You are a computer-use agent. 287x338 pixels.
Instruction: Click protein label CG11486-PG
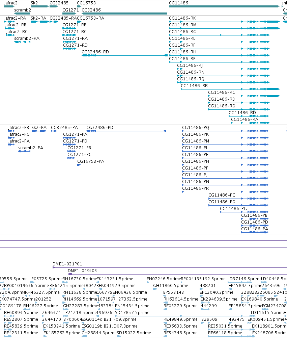[233, 209]
